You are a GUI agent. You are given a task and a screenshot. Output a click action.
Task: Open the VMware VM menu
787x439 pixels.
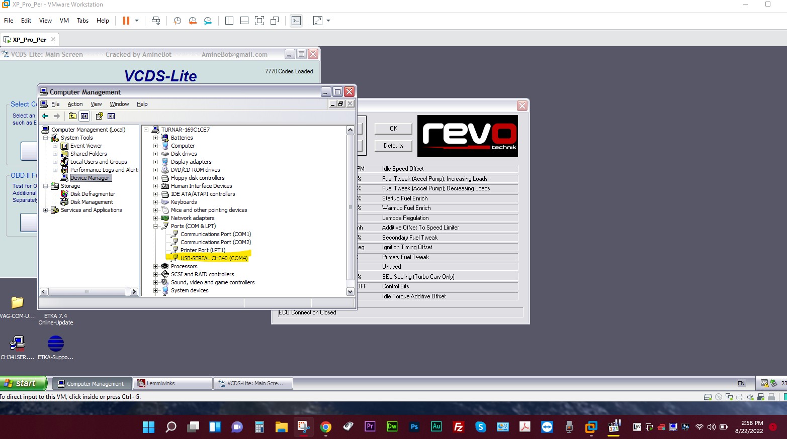point(64,21)
